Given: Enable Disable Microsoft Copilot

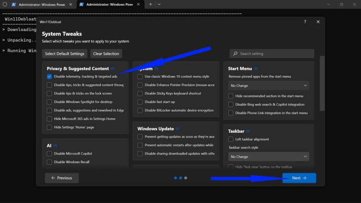Looking at the screenshot, I should (49, 153).
